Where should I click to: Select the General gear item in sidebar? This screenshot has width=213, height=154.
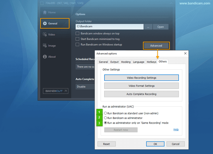pos(55,23)
